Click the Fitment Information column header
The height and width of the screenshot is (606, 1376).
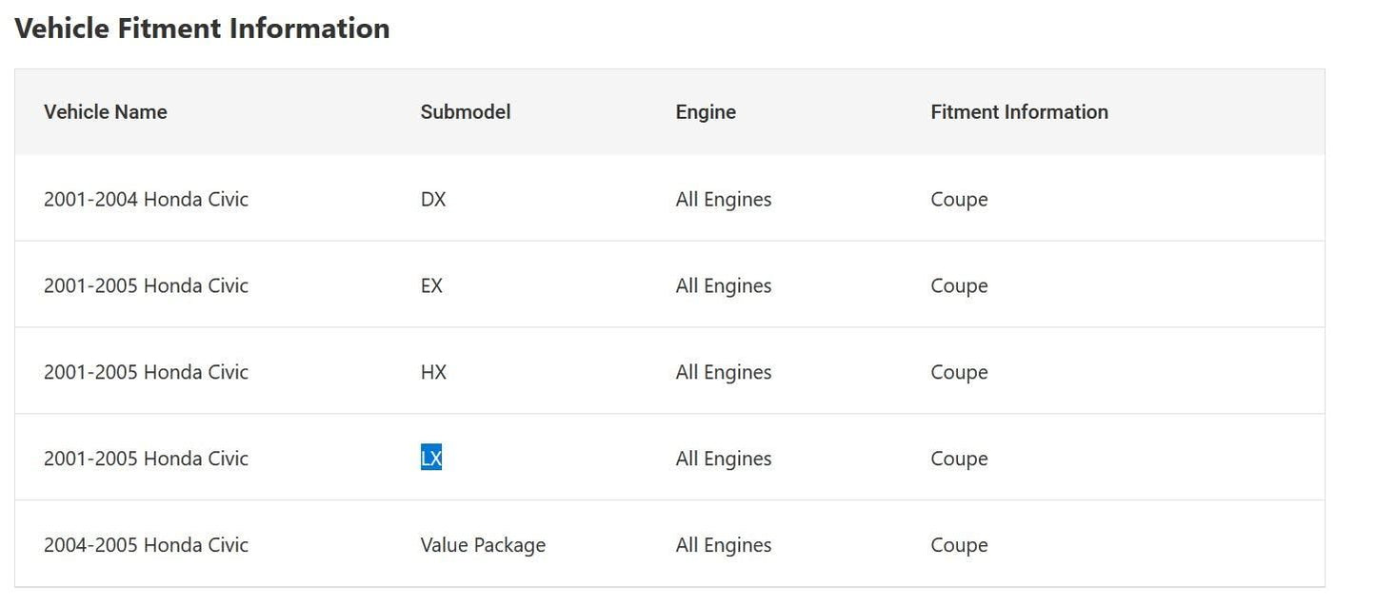[x=1020, y=112]
